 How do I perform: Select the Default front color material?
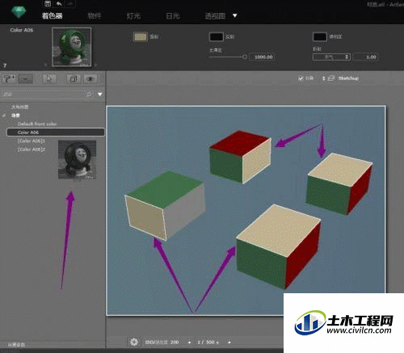click(37, 124)
